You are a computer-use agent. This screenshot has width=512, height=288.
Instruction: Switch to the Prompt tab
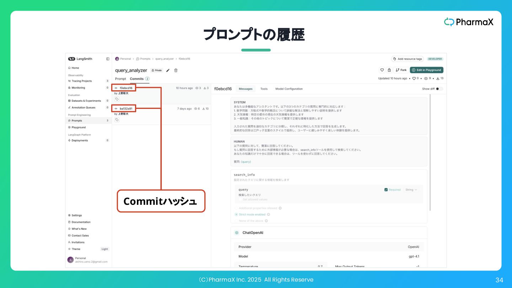(121, 79)
